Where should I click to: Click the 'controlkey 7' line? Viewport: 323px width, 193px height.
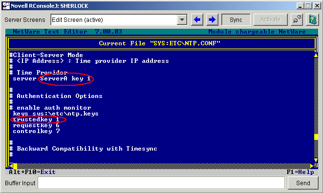[x=36, y=131]
